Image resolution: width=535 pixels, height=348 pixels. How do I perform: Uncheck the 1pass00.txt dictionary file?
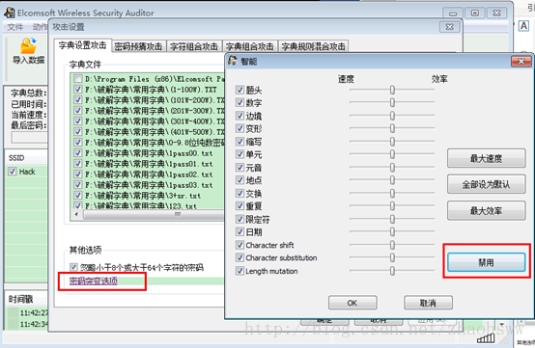click(x=78, y=153)
